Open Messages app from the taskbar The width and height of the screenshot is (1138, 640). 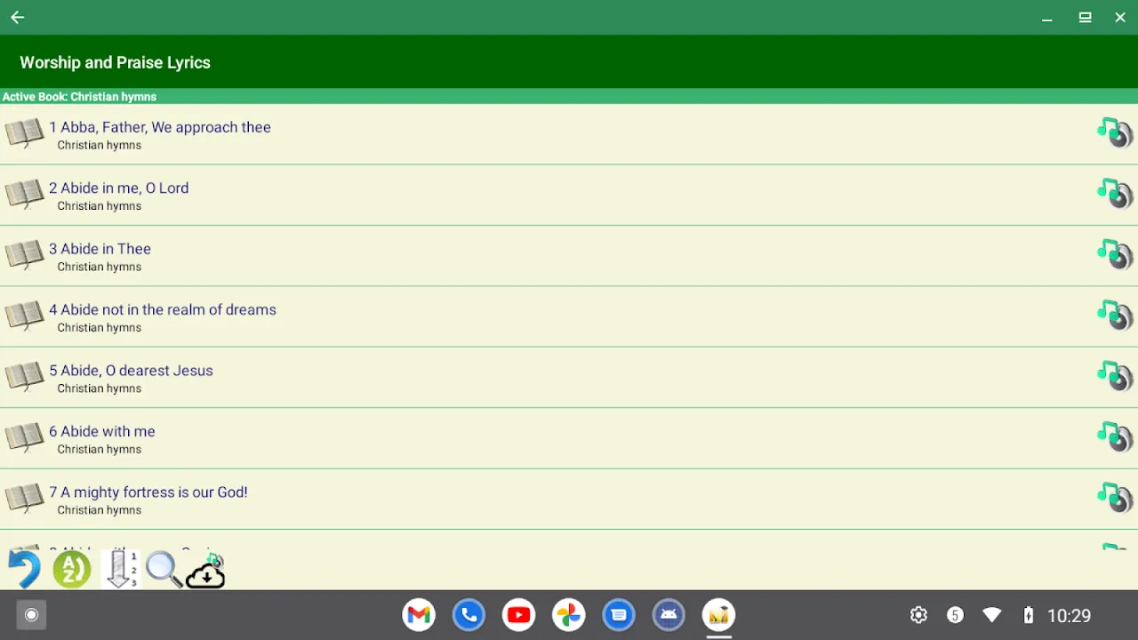pyautogui.click(x=619, y=615)
